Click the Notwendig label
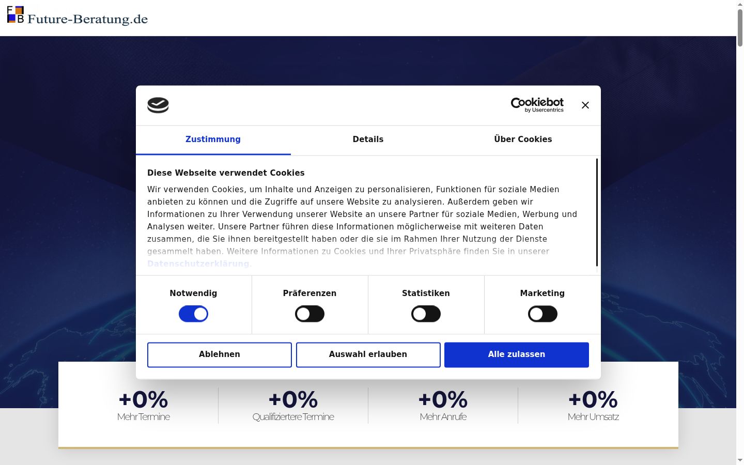Image resolution: width=744 pixels, height=465 pixels. pos(193,293)
